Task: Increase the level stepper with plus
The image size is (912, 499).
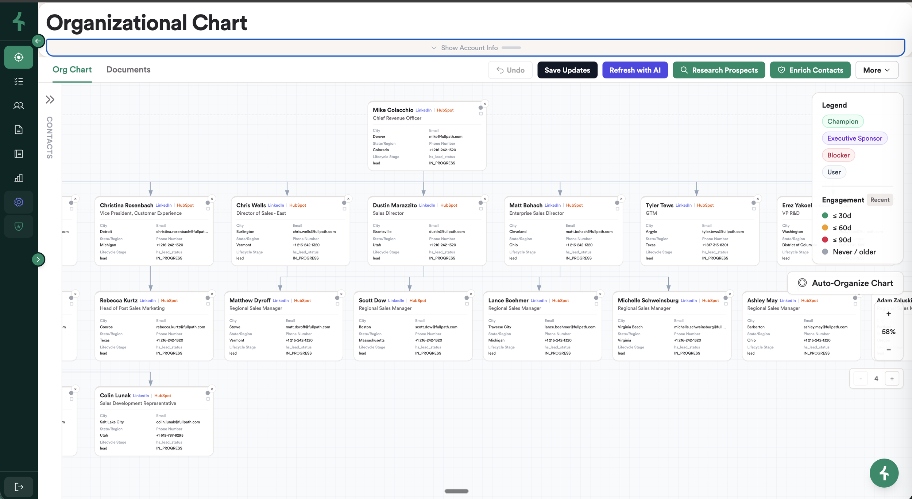Action: 892,379
